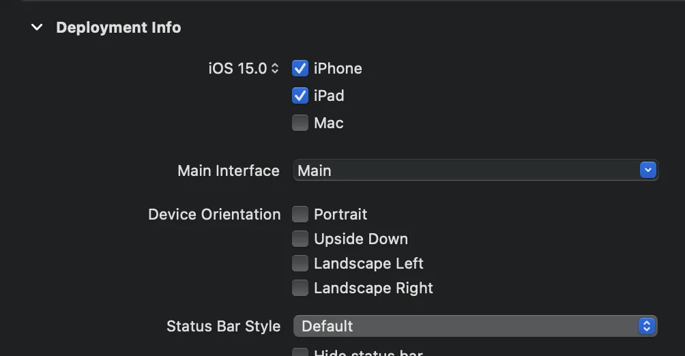Turn on the Landscape Right checkbox
The width and height of the screenshot is (685, 356).
(300, 288)
